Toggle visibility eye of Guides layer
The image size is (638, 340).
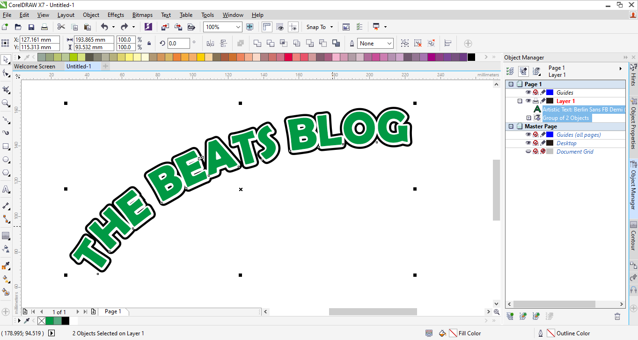[x=528, y=93]
